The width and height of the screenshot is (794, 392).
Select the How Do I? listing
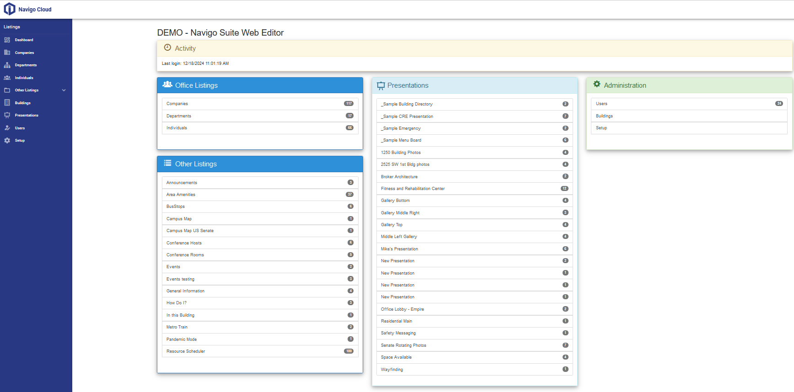tap(260, 303)
